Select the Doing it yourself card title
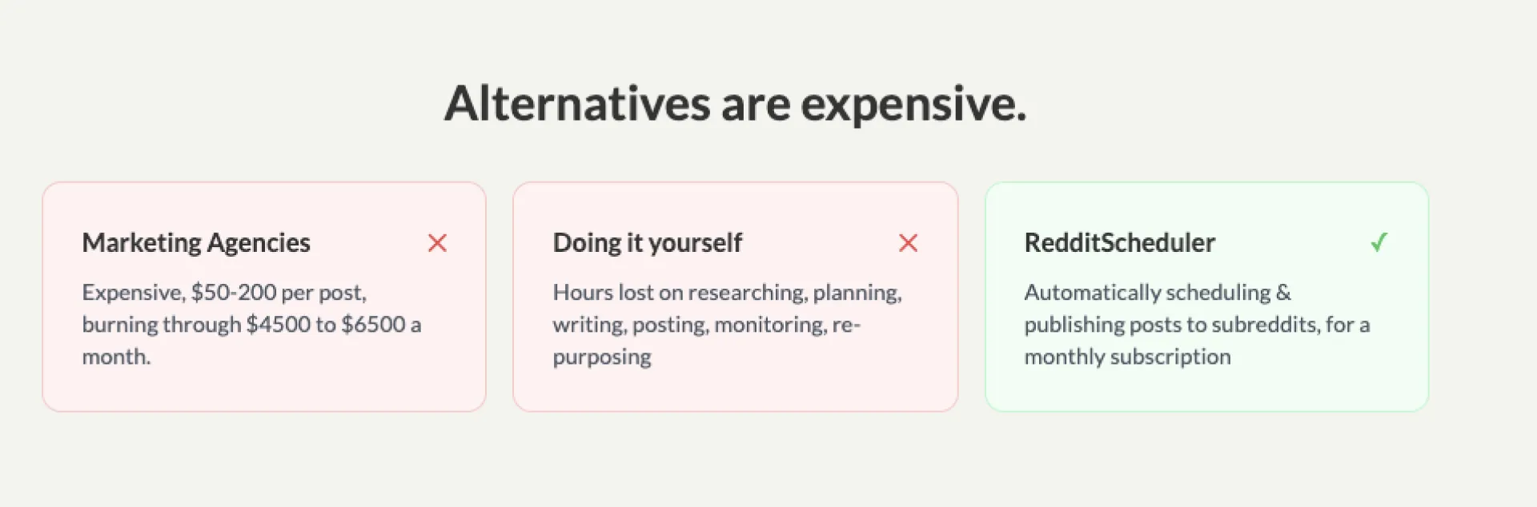Viewport: 1537px width, 507px height. (647, 243)
